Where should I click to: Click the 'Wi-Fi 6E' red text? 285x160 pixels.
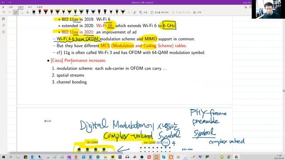point(105,26)
